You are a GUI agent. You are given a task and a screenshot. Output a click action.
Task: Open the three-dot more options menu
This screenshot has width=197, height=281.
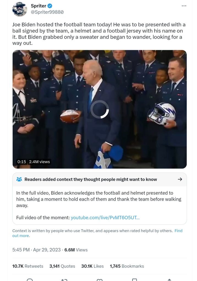(x=184, y=6)
